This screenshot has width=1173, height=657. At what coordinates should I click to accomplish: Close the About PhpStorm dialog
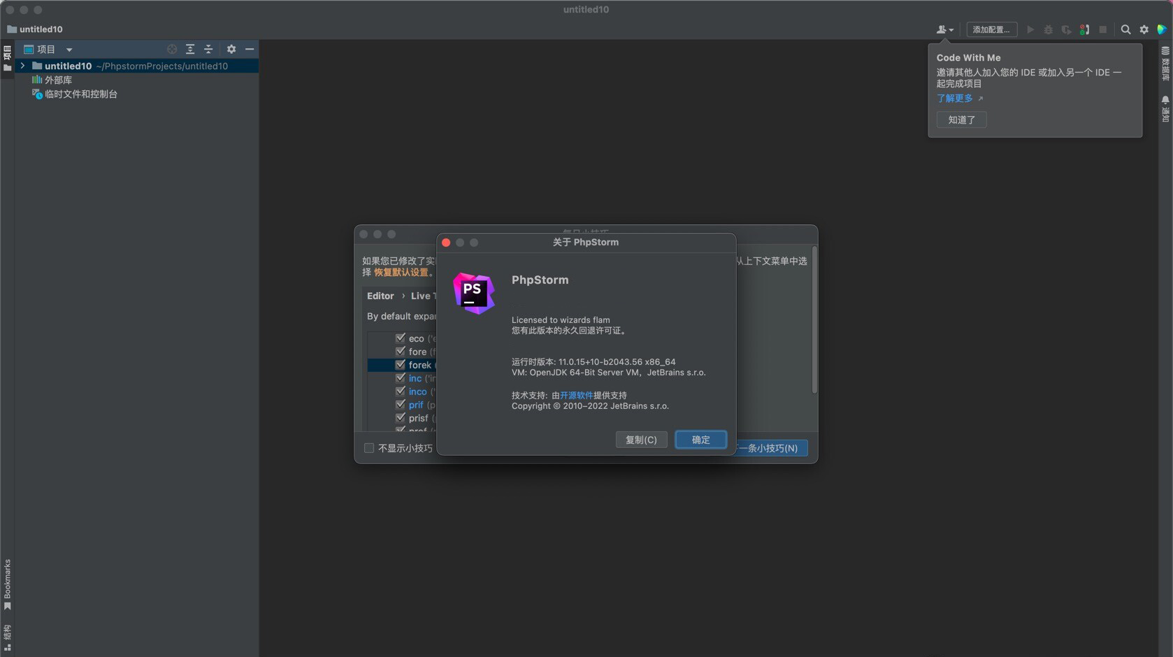click(x=446, y=243)
